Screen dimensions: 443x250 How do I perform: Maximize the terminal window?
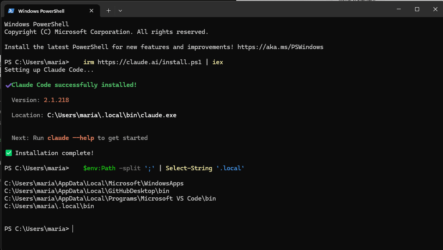417,9
